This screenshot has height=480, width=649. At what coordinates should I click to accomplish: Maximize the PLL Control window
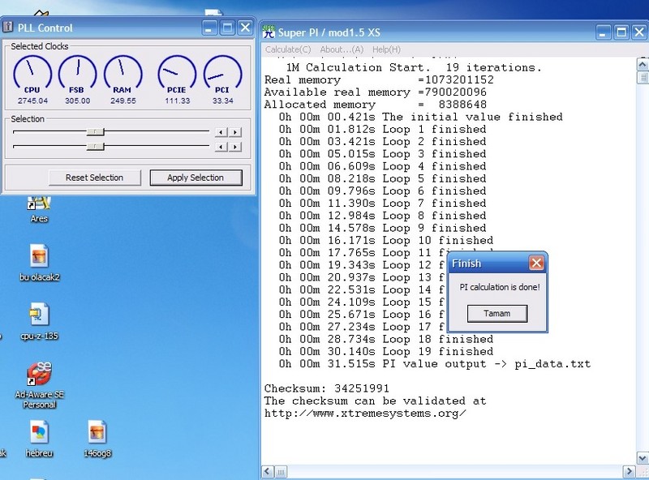pos(227,28)
